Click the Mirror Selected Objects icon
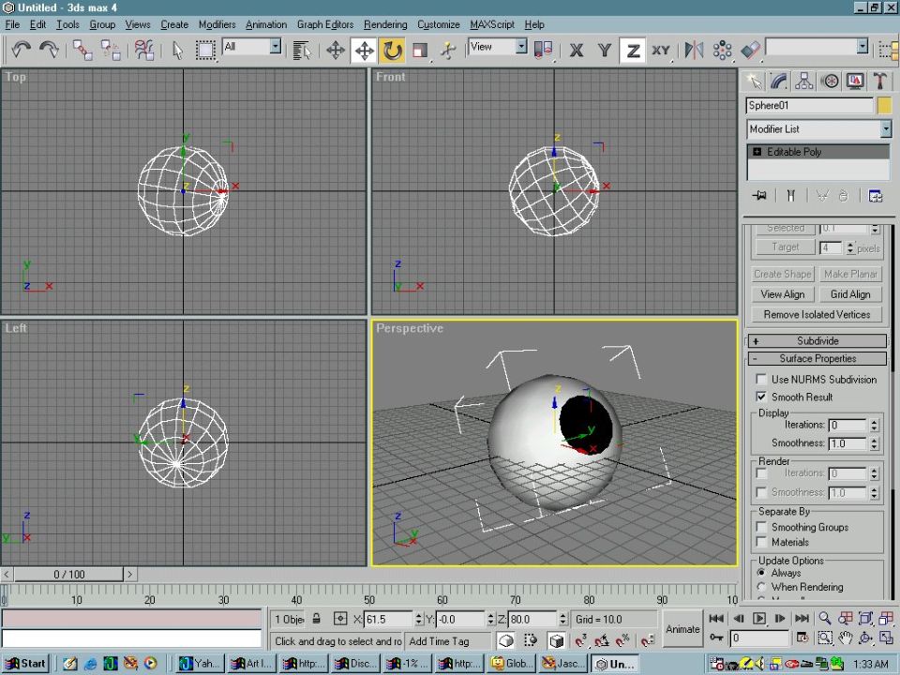This screenshot has width=900, height=675. click(694, 50)
